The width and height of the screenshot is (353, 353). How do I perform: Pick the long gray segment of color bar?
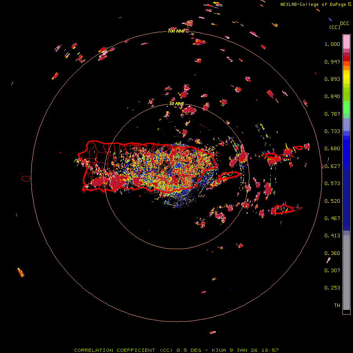(x=346, y=273)
